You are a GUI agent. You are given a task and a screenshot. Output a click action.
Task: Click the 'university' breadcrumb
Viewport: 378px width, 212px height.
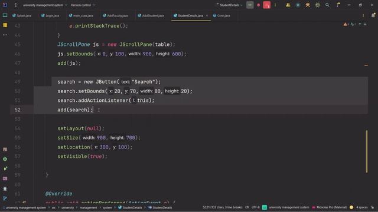(67, 208)
